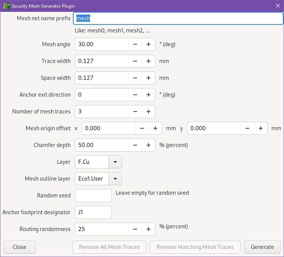Viewport: 284px width, 257px height.
Task: Decrease Mesh angle with minus button
Action: 135,44
